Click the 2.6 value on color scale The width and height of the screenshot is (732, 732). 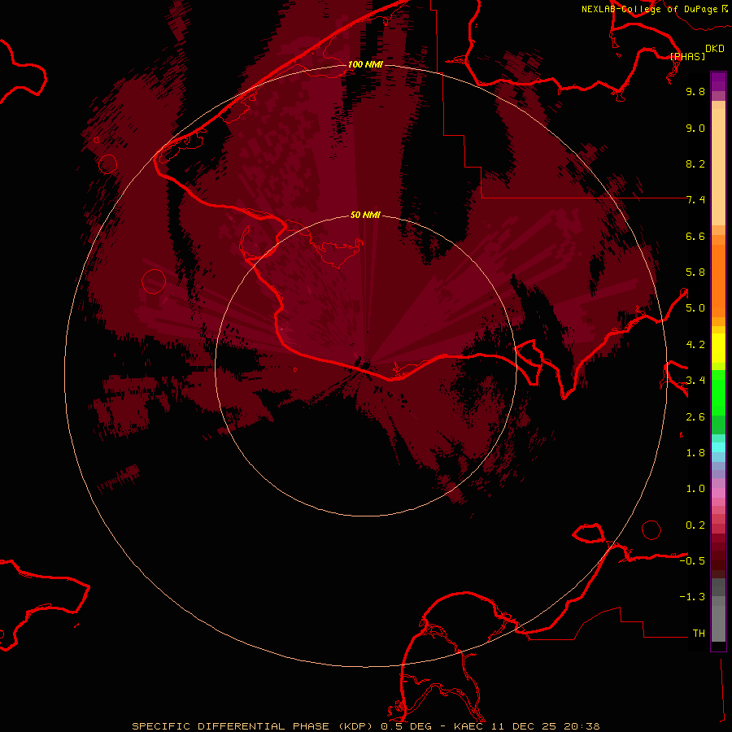[695, 417]
